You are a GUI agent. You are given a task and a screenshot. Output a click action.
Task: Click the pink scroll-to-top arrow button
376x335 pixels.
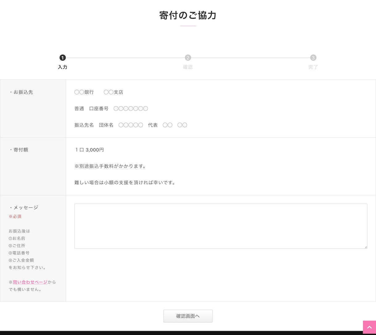click(x=369, y=327)
